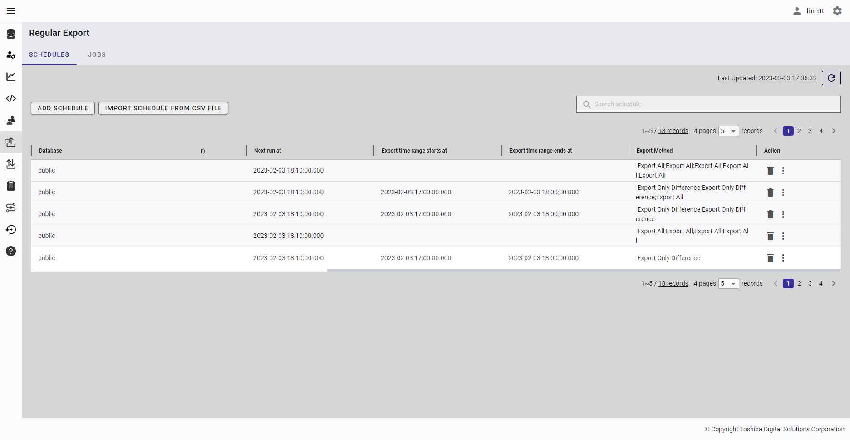Click the Add Schedule button
Screen dimensions: 850x440
[63, 108]
